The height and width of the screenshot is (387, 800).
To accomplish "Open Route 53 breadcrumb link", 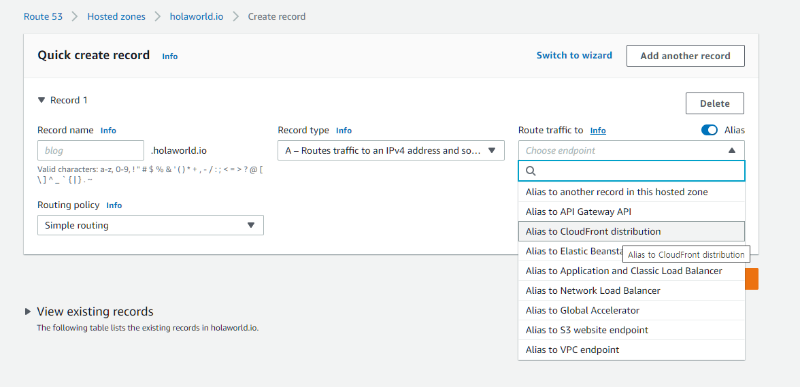I will click(x=44, y=16).
